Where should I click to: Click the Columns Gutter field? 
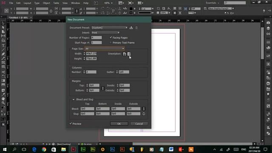124,72
